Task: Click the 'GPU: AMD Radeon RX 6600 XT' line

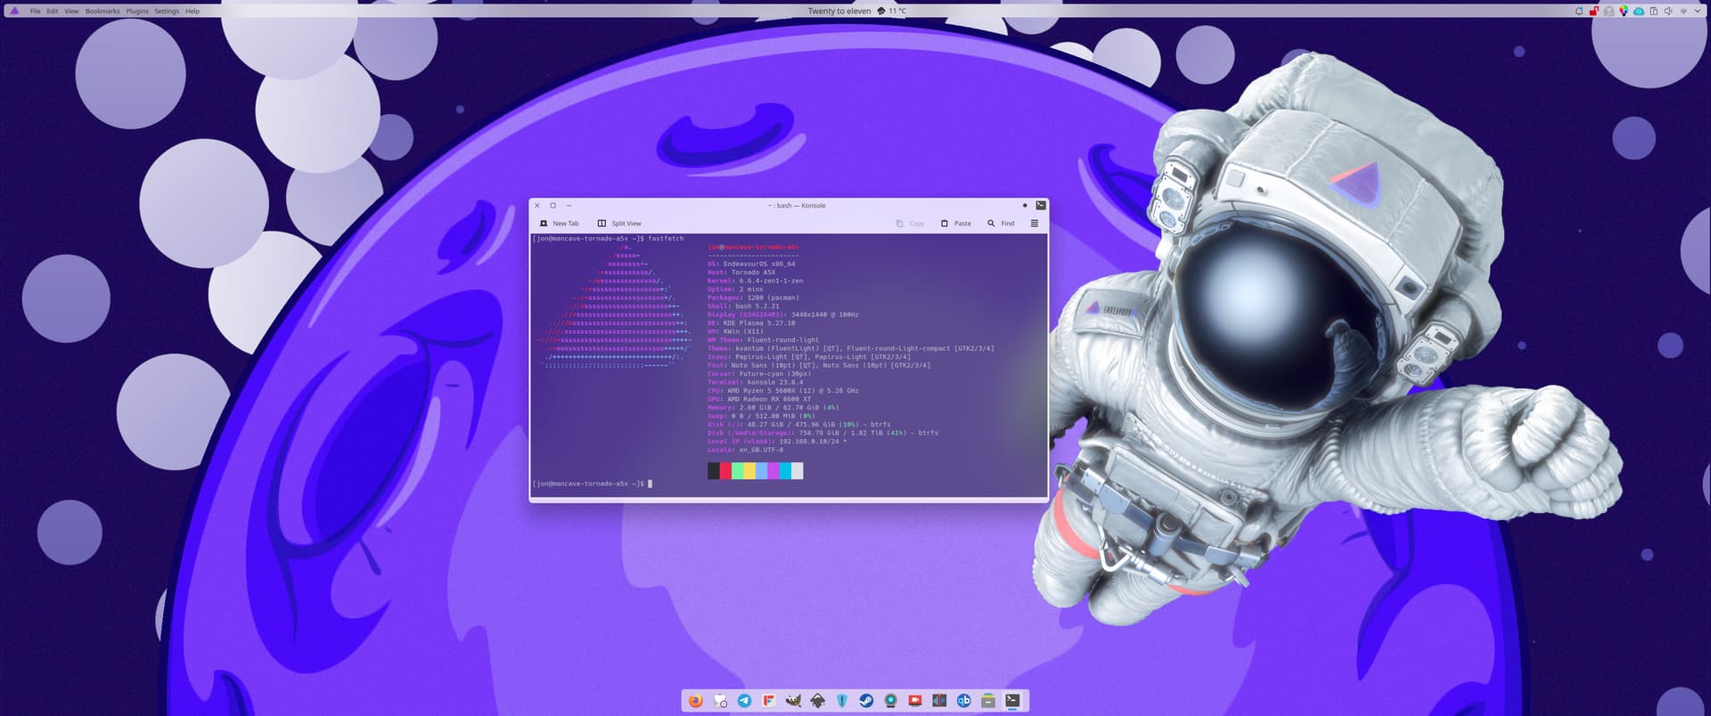Action: (x=759, y=399)
